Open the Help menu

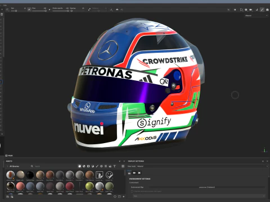pos(5,5)
